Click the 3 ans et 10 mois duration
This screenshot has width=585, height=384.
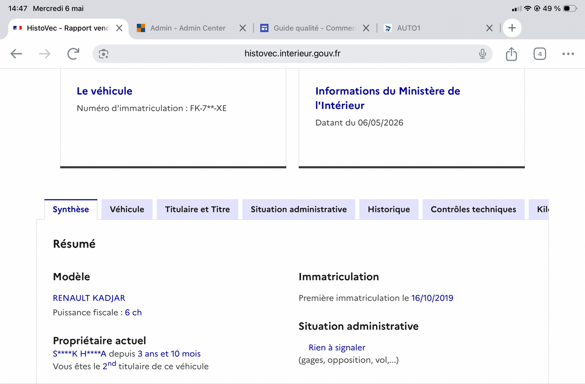[x=169, y=354]
